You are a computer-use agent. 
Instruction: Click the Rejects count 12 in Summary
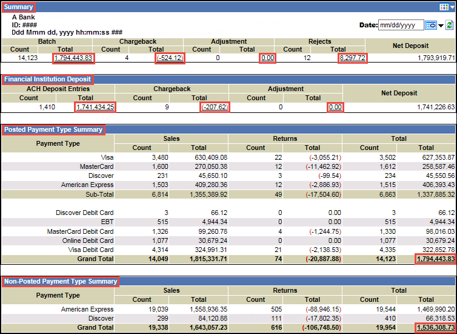[307, 58]
